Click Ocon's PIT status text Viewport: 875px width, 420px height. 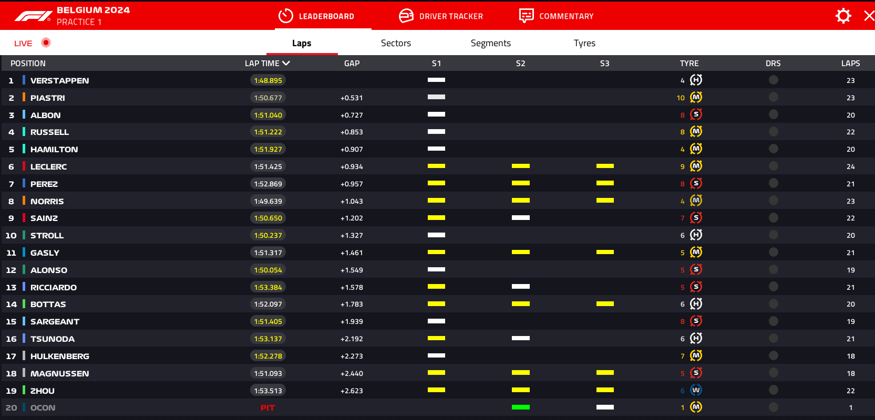coord(267,407)
